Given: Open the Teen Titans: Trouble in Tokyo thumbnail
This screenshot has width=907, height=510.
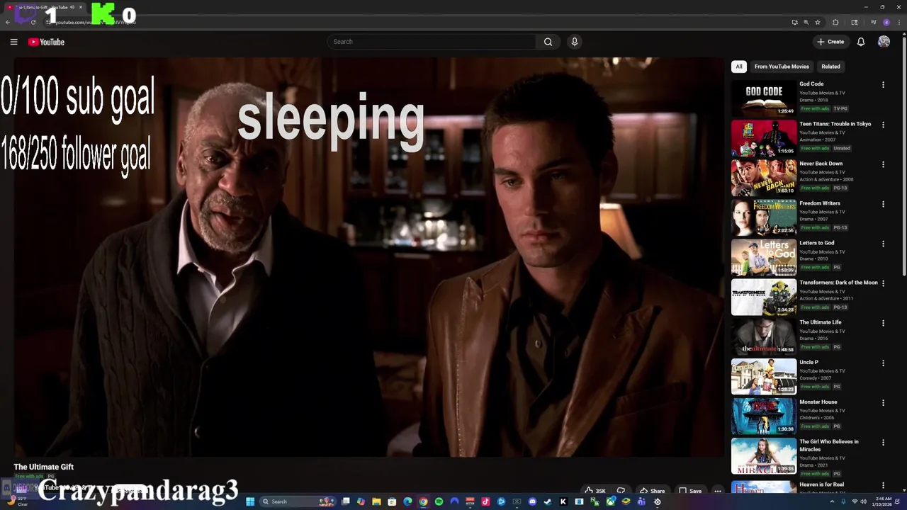Looking at the screenshot, I should [764, 137].
